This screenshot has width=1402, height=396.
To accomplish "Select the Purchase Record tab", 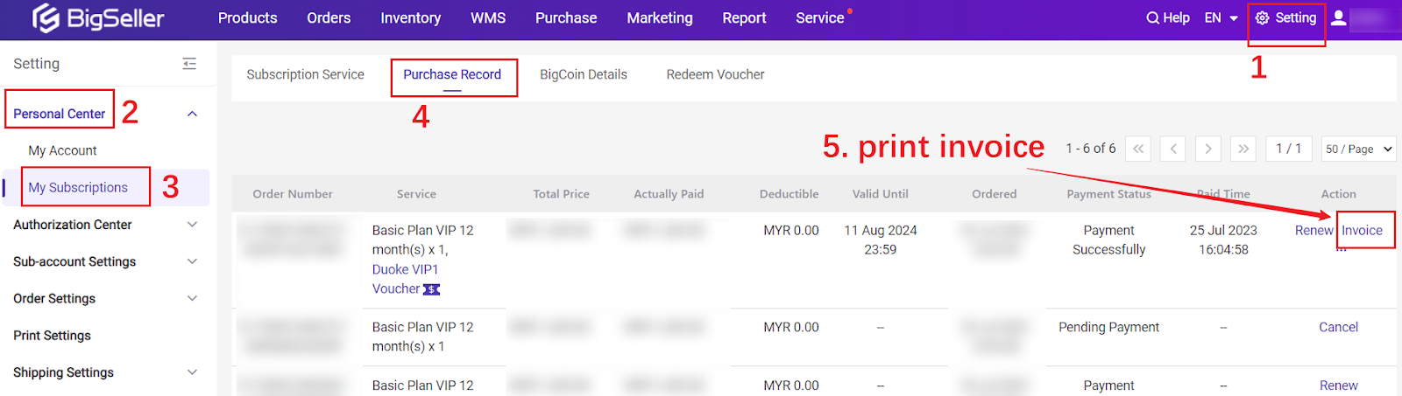I will [x=452, y=75].
